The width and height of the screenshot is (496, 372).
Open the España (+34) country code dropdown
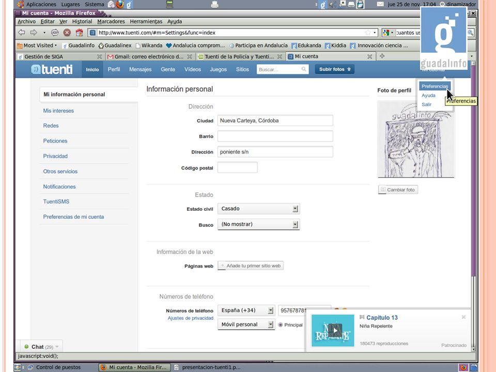[246, 311]
